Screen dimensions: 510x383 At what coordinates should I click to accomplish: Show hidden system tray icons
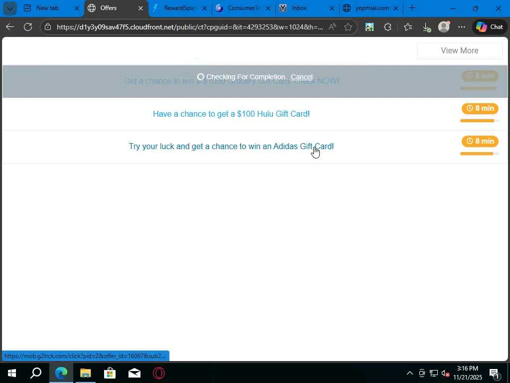click(410, 373)
